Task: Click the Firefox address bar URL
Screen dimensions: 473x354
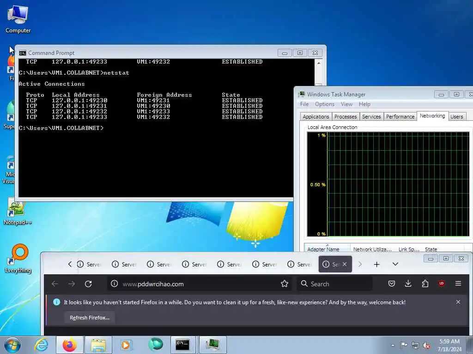Action: pos(153,284)
